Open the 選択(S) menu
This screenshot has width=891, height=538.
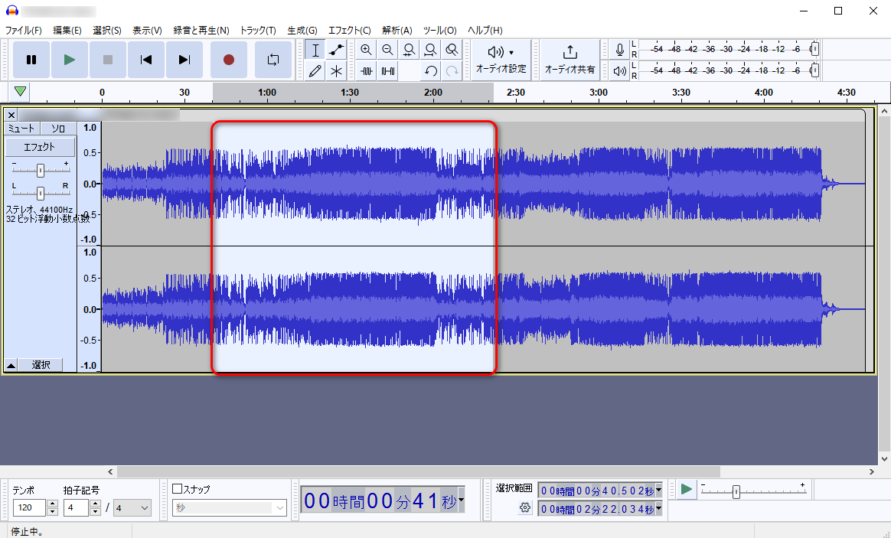pos(107,30)
